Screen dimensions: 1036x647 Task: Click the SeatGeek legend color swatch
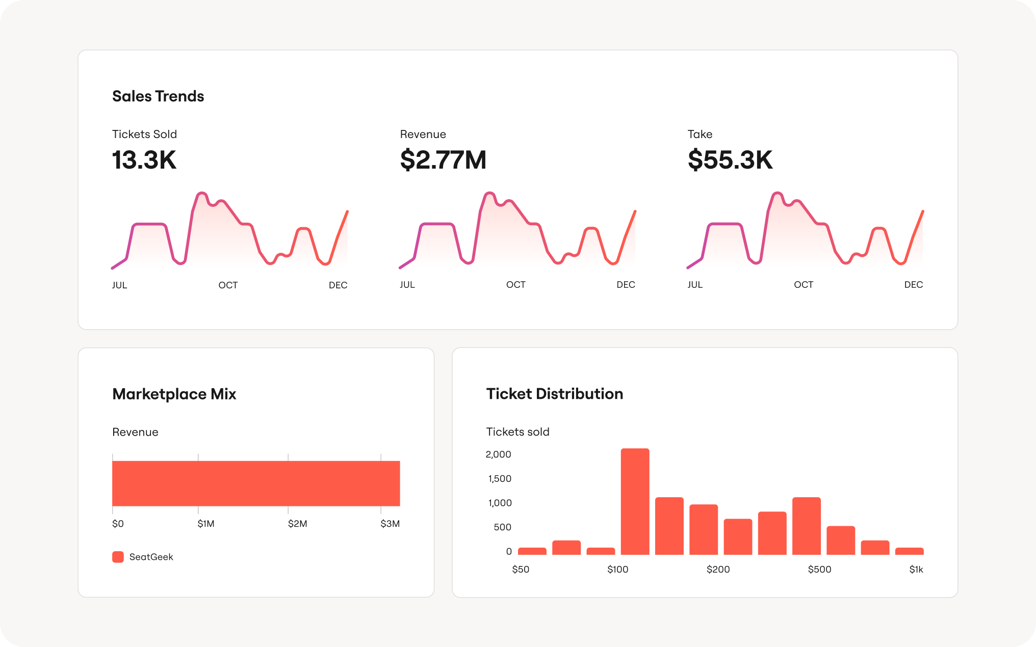coord(118,557)
